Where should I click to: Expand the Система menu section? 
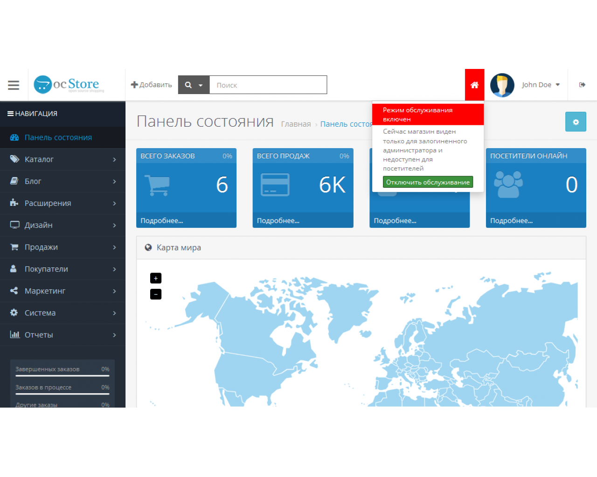tap(62, 313)
